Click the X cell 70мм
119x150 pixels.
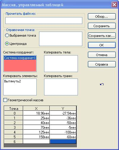click(x=36, y=127)
